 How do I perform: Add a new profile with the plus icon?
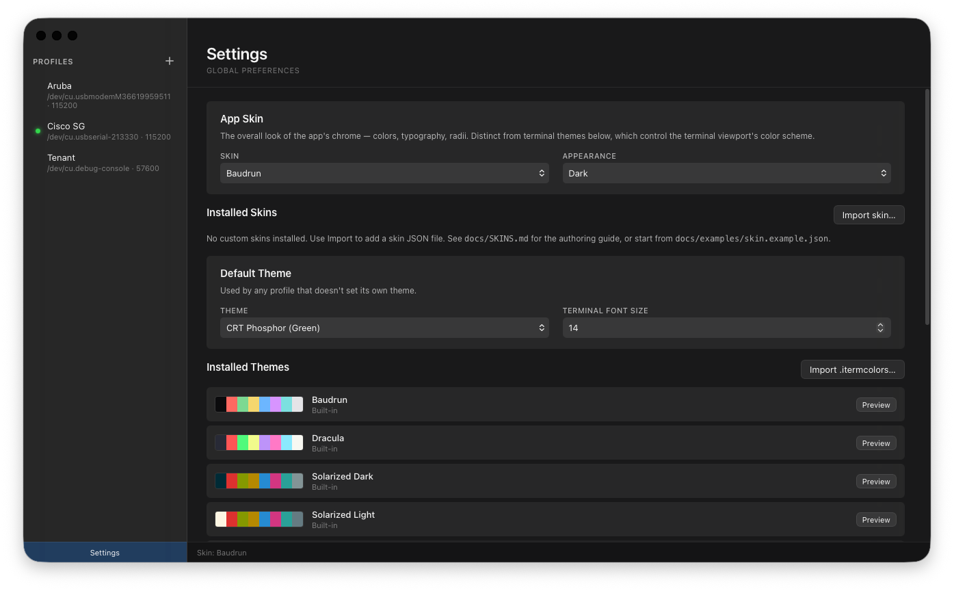(x=169, y=61)
